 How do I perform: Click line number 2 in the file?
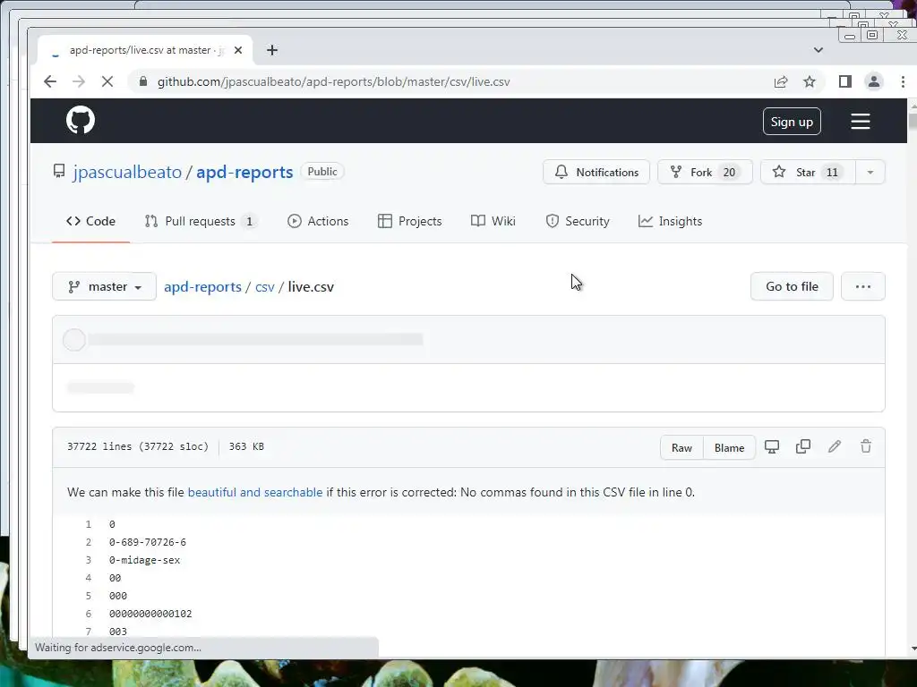point(89,543)
